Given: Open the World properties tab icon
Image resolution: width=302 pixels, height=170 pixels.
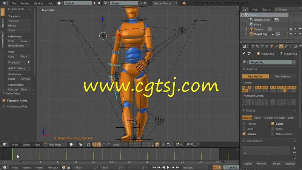Looking at the screenshot, I should click(267, 46).
